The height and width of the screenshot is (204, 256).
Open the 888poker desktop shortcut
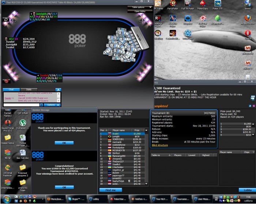(x=188, y=20)
